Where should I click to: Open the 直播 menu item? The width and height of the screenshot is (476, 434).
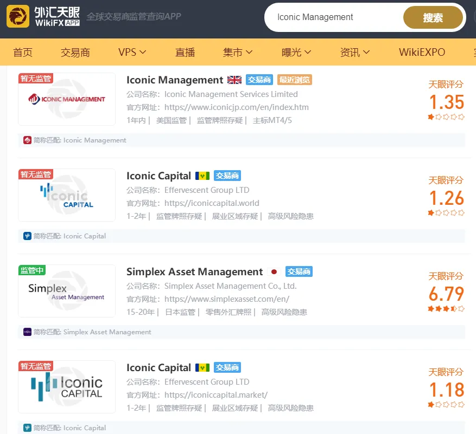point(185,52)
